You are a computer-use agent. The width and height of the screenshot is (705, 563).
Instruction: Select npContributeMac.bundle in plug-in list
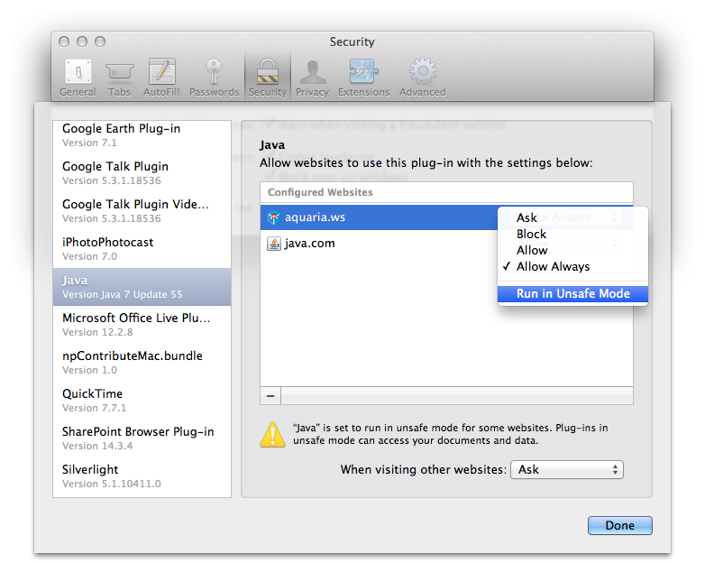pyautogui.click(x=142, y=363)
